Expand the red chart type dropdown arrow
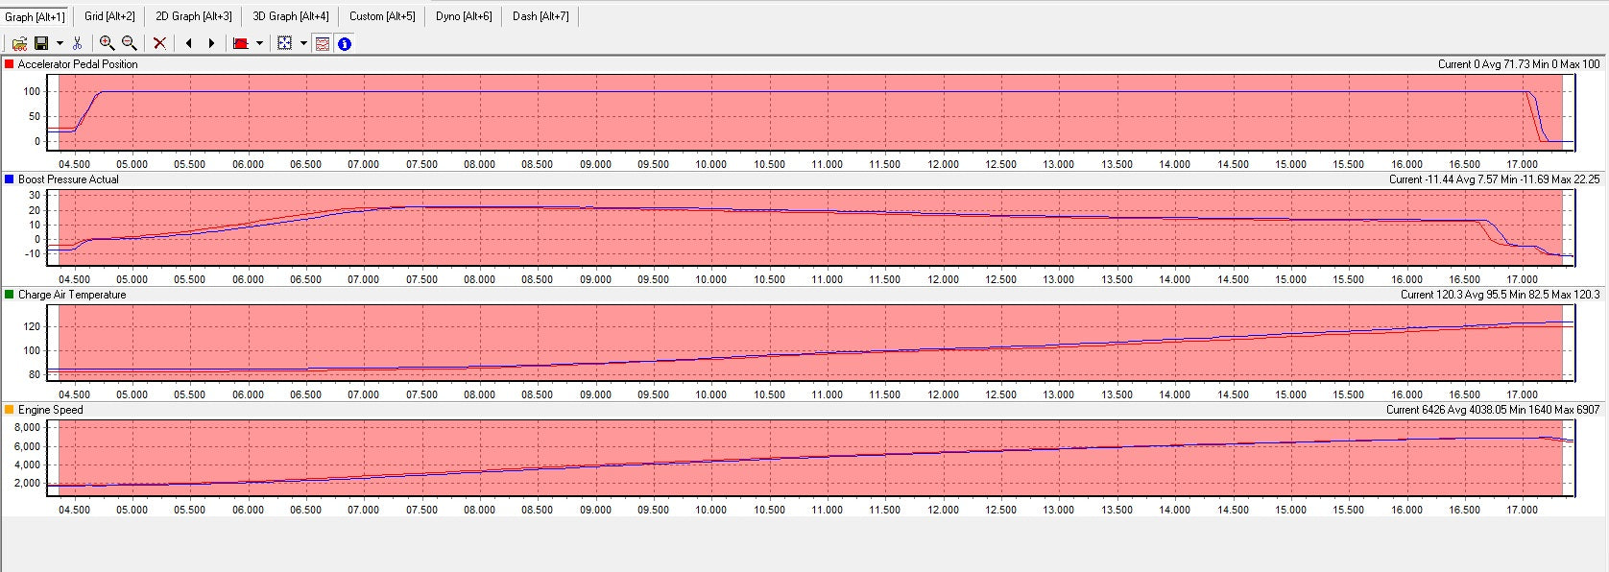 point(259,43)
